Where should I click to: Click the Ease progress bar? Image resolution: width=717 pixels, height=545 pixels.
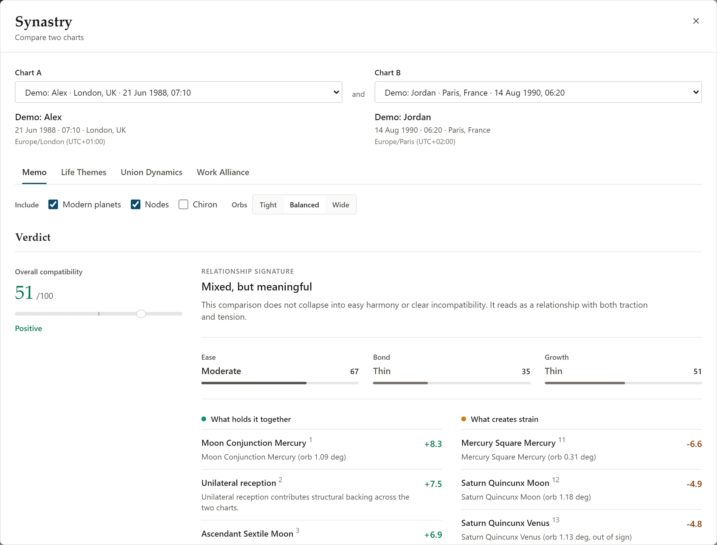[x=280, y=383]
